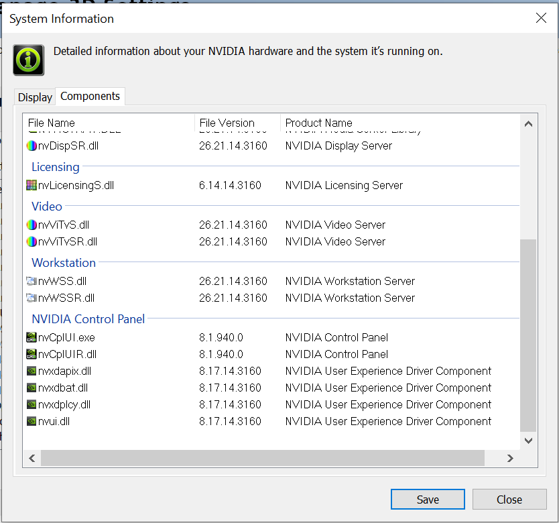Click the horizontal scrollbar thumb

click(x=263, y=458)
